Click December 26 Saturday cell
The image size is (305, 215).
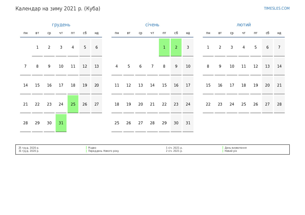85,104
